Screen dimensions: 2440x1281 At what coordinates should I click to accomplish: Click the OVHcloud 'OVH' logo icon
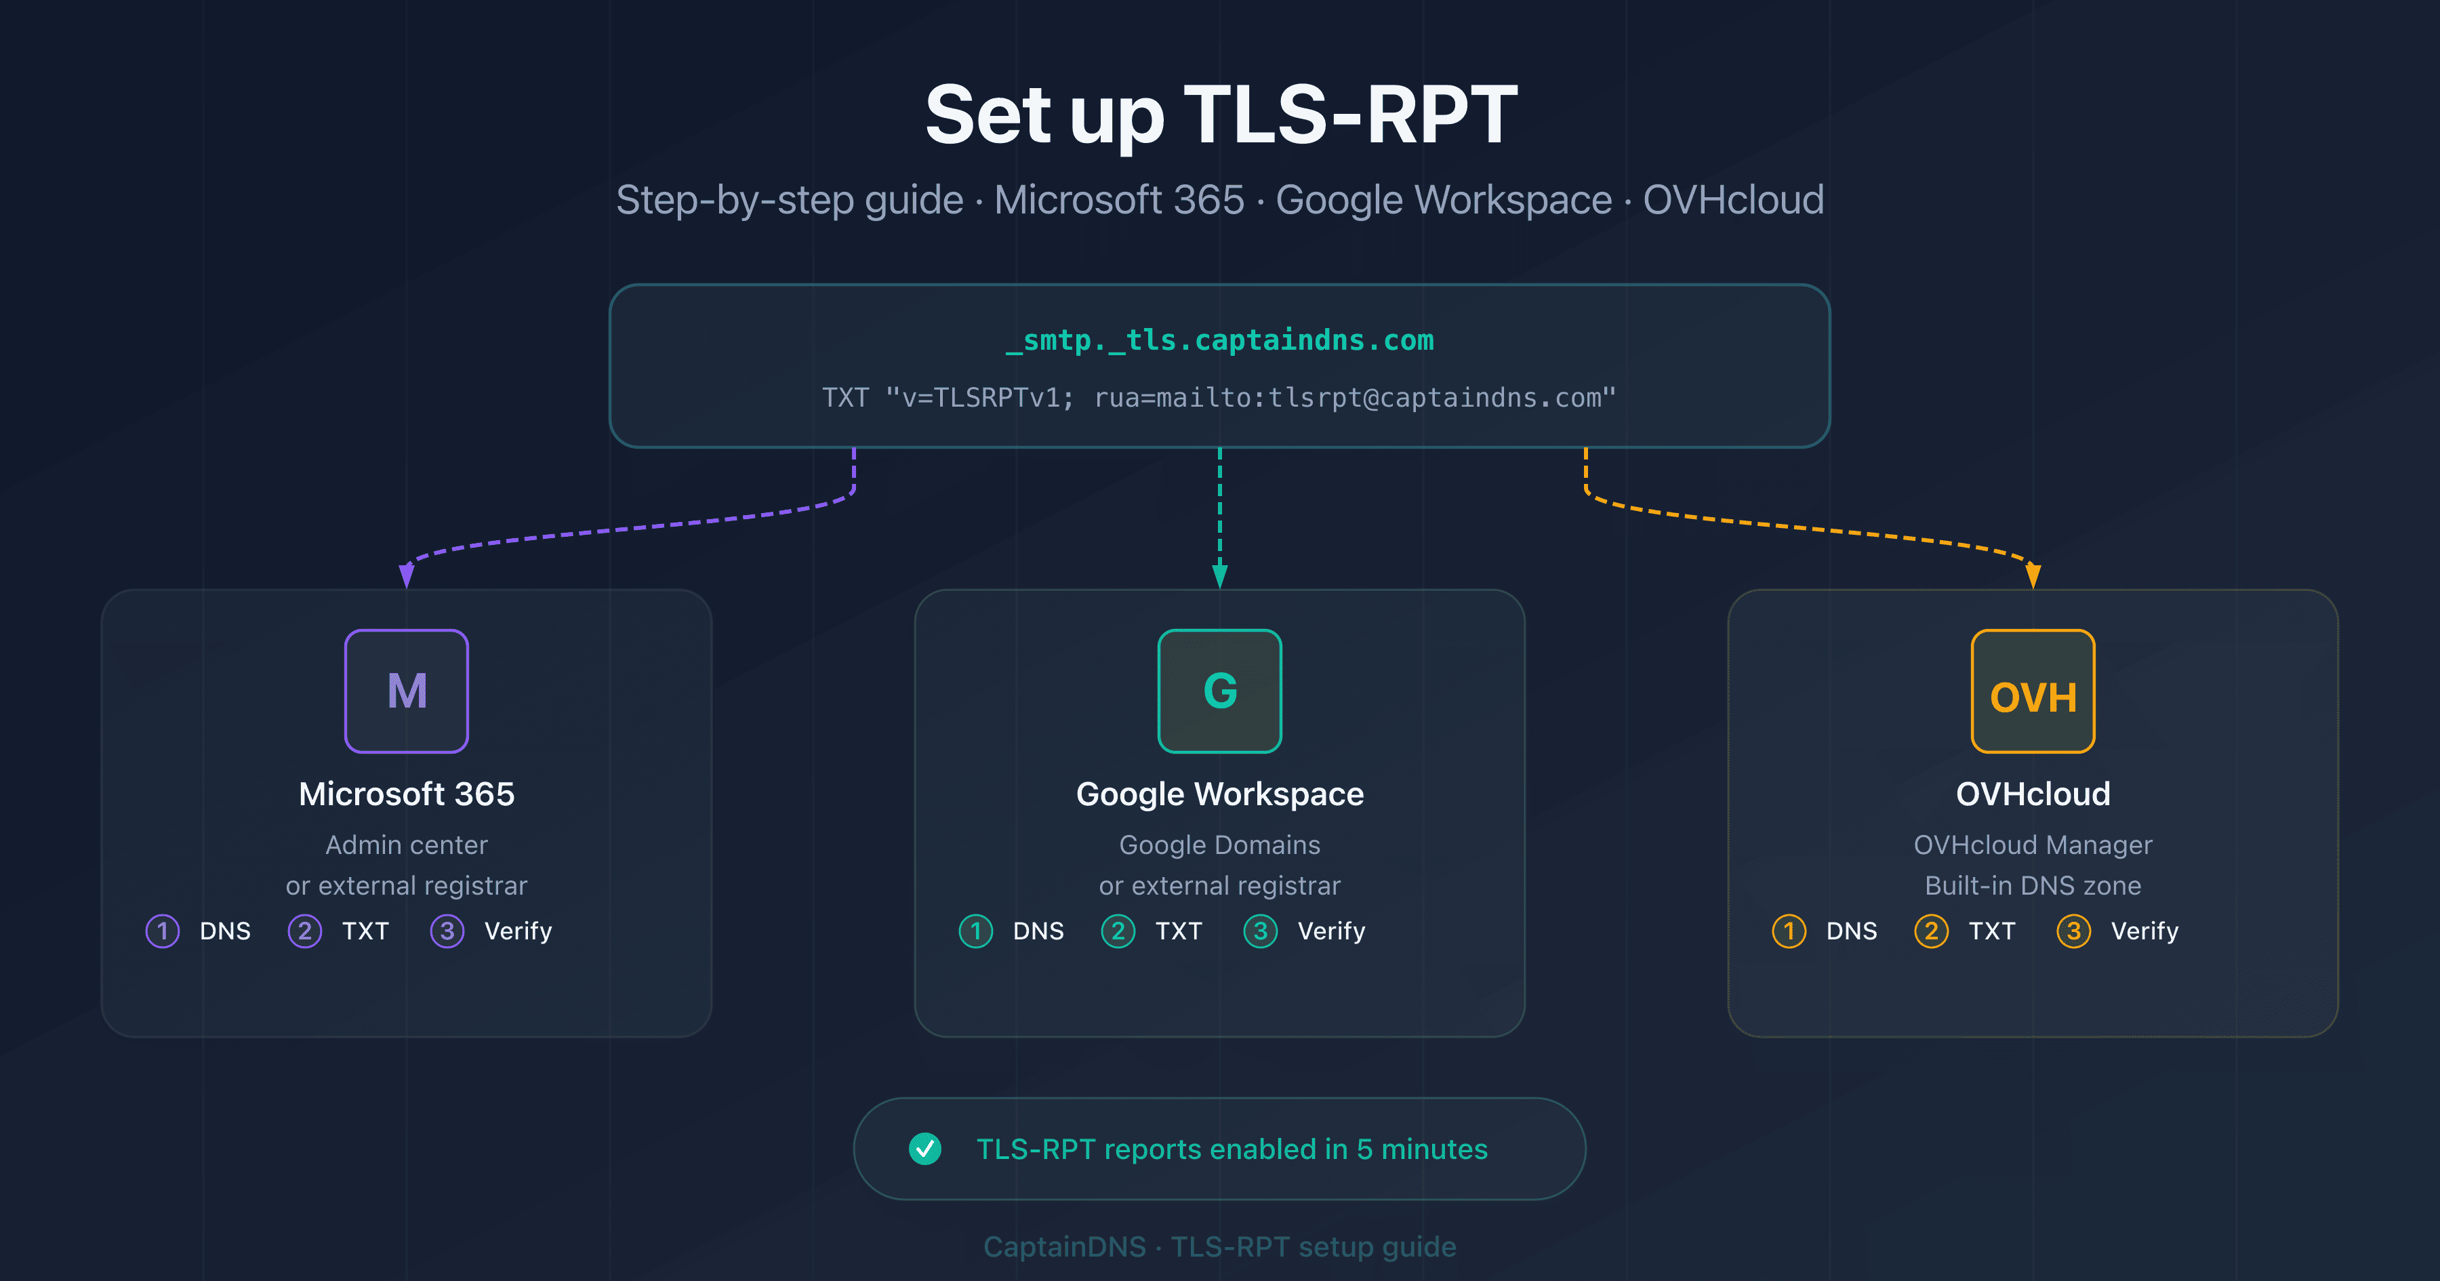point(2033,691)
